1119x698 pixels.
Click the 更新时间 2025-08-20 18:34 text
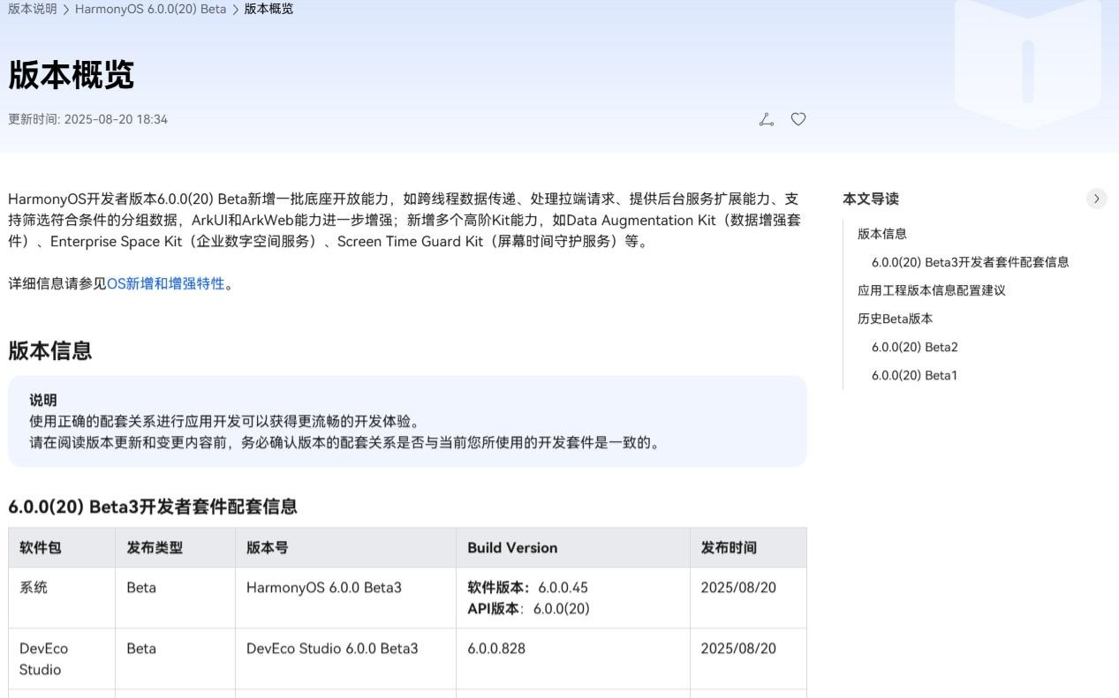[x=87, y=119]
